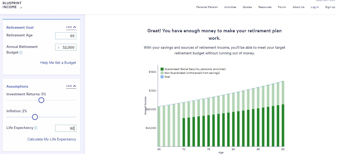The image size is (337, 154).
Task: Click the Investment Returns slider handle
Action: pyautogui.click(x=41, y=100)
